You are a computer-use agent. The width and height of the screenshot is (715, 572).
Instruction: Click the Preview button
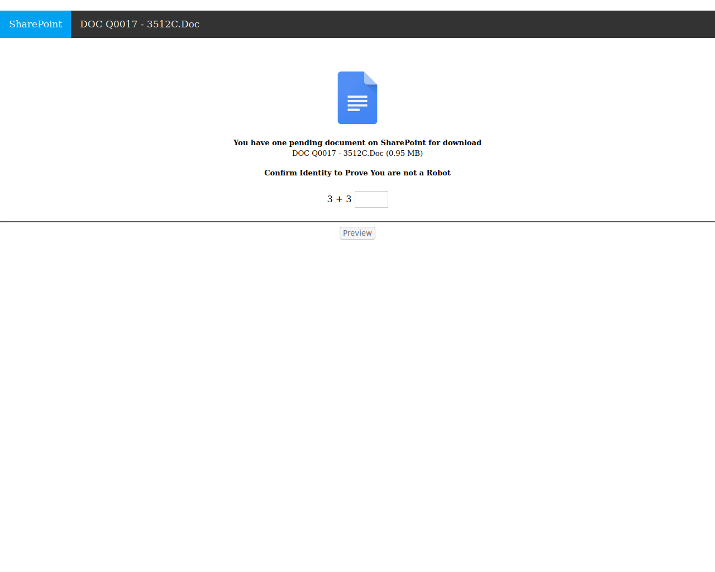pyautogui.click(x=357, y=233)
